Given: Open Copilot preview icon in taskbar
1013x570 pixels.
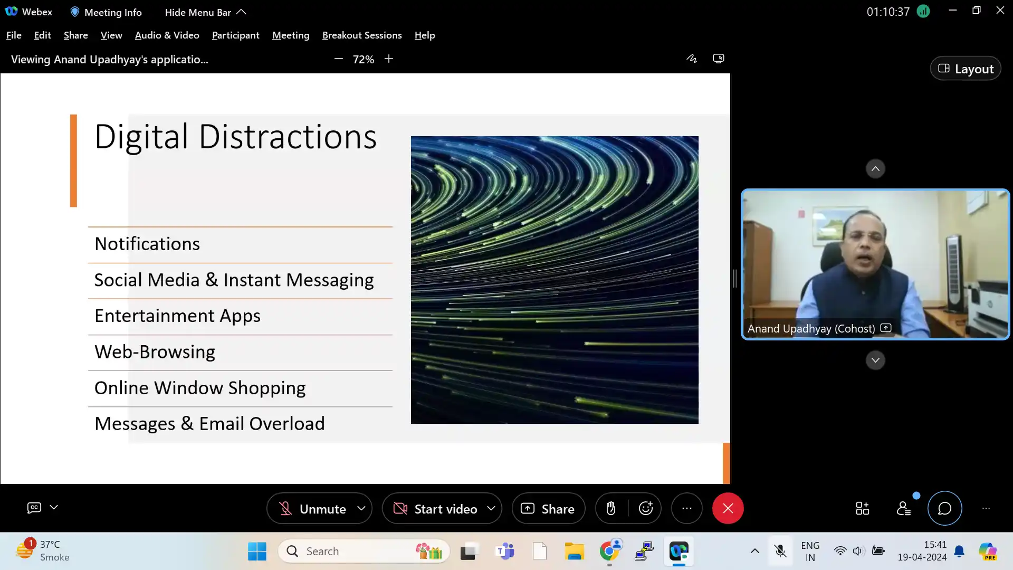Looking at the screenshot, I should point(988,551).
